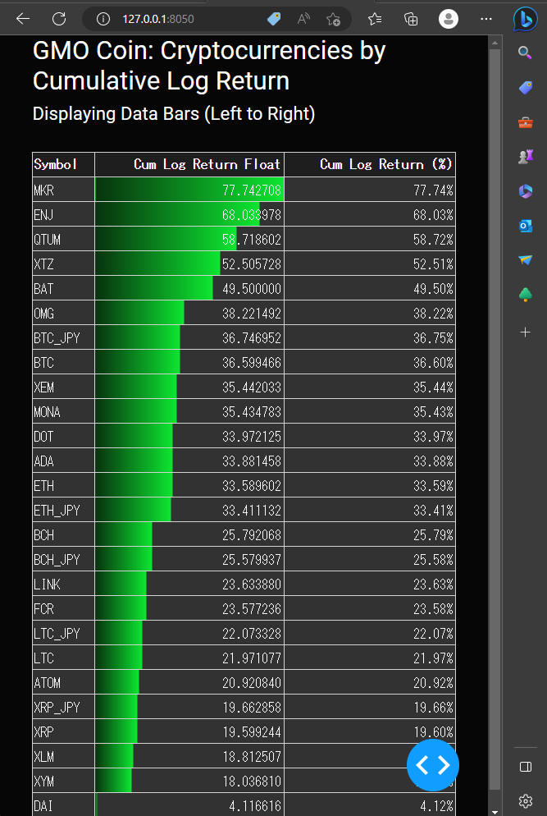This screenshot has height=816, width=547.
Task: Toggle read aloud icon in address bar
Action: point(303,19)
